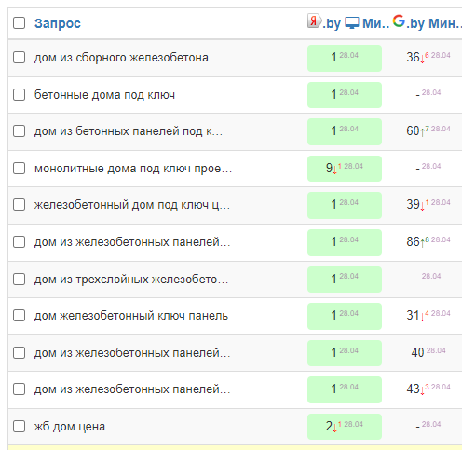462x450 pixels.
Task: Select the checkbox for бетонные дома под ключ
Action: tap(20, 95)
